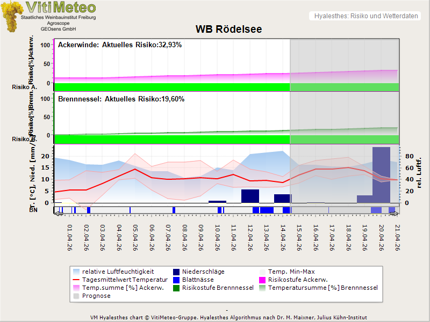Click the VitiMeteo grape logo

click(12, 16)
